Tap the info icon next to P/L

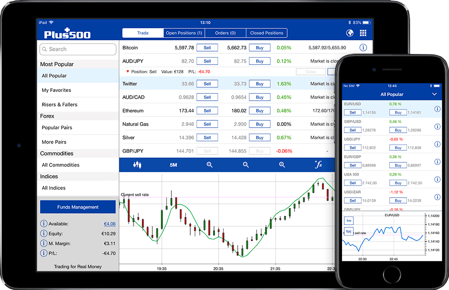coord(43,253)
